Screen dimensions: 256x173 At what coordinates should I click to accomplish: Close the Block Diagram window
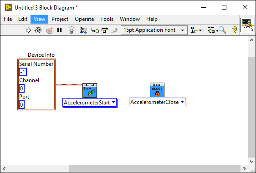(245, 7)
